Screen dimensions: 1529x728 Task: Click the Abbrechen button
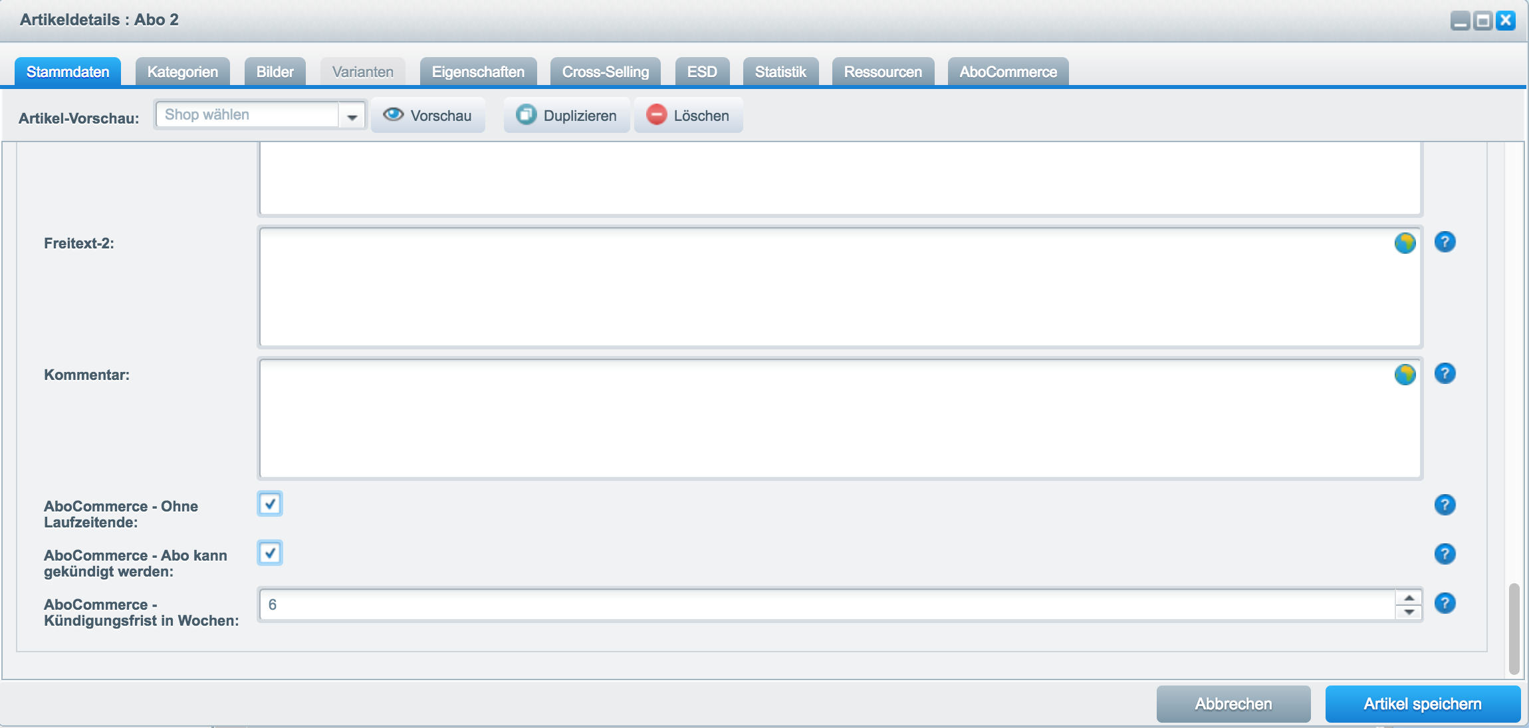[x=1234, y=704]
